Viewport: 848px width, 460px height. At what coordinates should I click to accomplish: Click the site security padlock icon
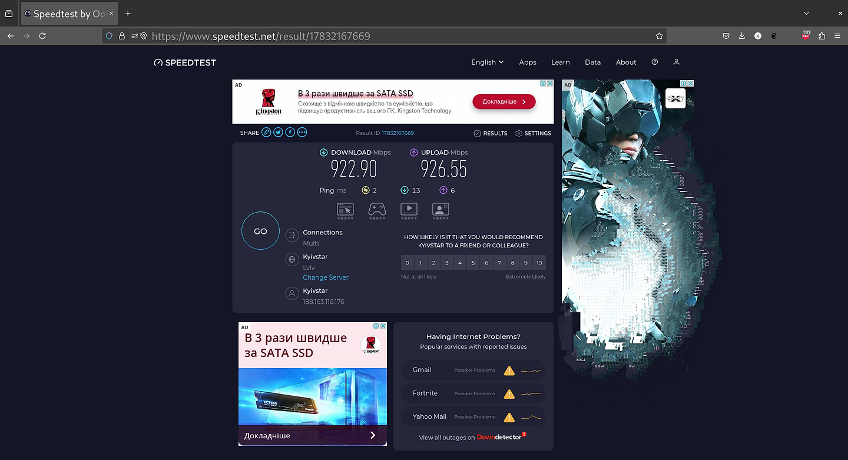coord(122,36)
